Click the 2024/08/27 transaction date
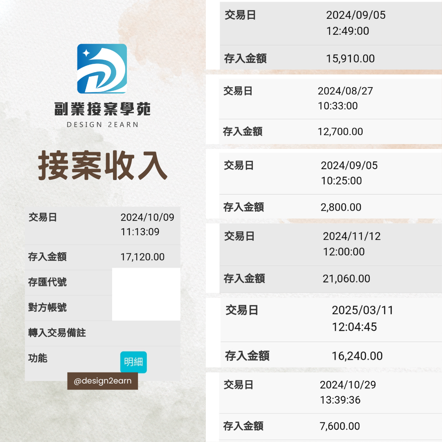The width and height of the screenshot is (442, 442). point(345,91)
